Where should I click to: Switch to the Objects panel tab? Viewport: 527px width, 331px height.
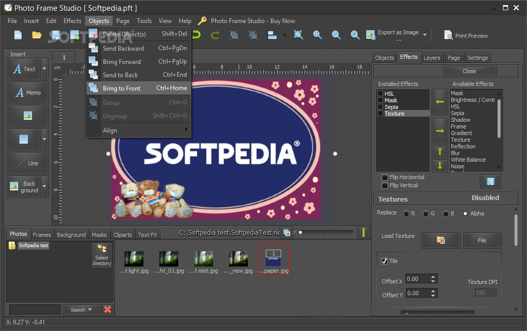click(384, 58)
